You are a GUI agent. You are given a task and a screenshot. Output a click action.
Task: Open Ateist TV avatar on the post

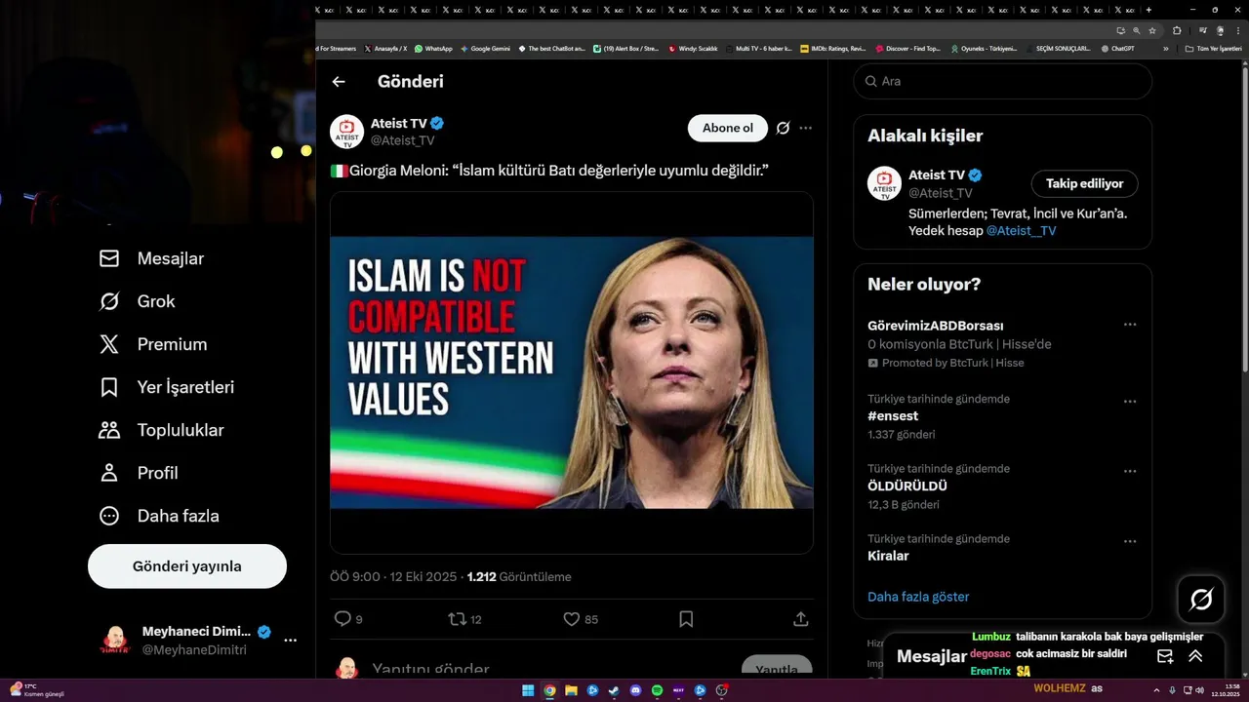346,132
